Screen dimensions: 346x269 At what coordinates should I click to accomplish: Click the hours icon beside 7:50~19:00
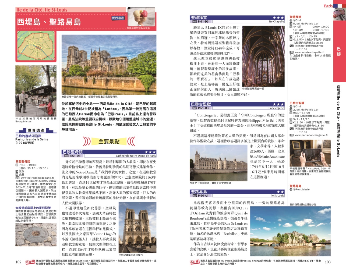(17, 165)
